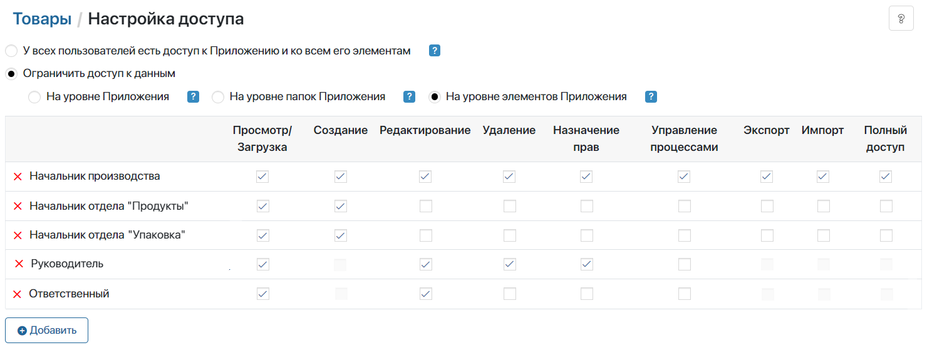Uncheck Удаление for Начальник производства
Image resolution: width=927 pixels, height=345 pixels.
click(x=509, y=177)
